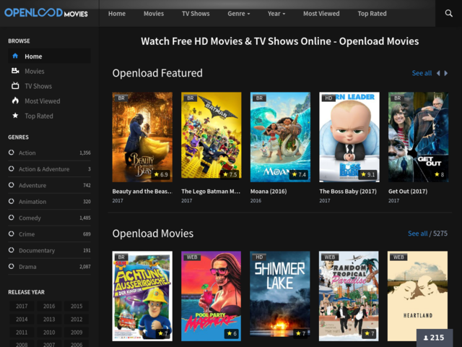The width and height of the screenshot is (462, 347).
Task: Open The Boss Baby (2017) title link
Action: [348, 192]
